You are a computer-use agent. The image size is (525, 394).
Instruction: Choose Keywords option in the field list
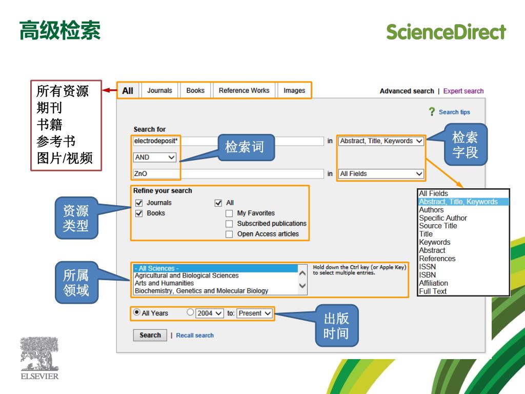tap(463, 242)
